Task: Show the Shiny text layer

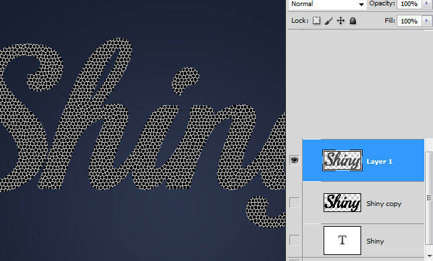Action: coord(295,240)
